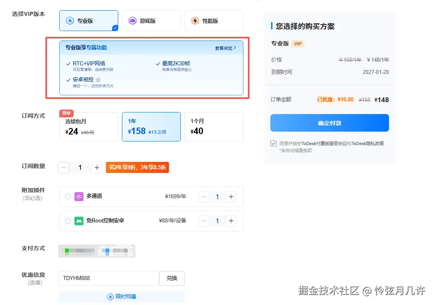Image resolution: width=434 pixels, height=305 pixels.
Task: Select the 性能版 VIP version card
Action: pyautogui.click(x=214, y=21)
